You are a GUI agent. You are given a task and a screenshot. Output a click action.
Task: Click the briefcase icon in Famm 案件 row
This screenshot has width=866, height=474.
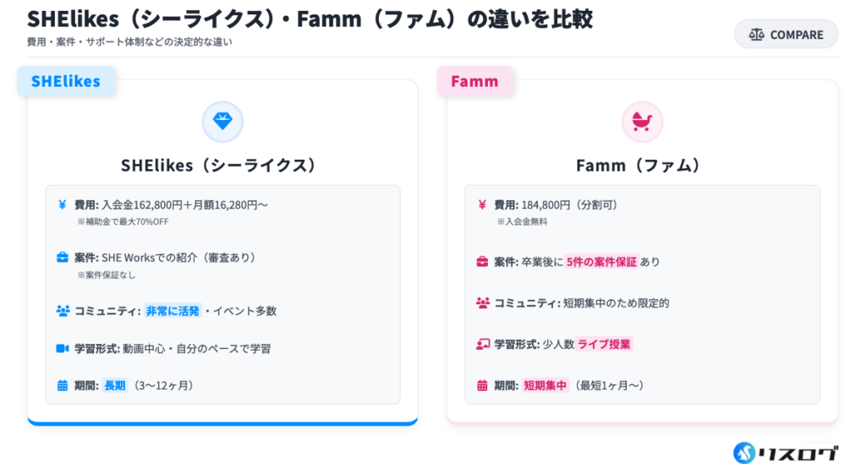[482, 262]
